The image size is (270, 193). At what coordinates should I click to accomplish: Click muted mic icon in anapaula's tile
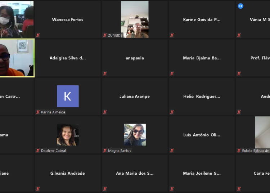[105, 74]
